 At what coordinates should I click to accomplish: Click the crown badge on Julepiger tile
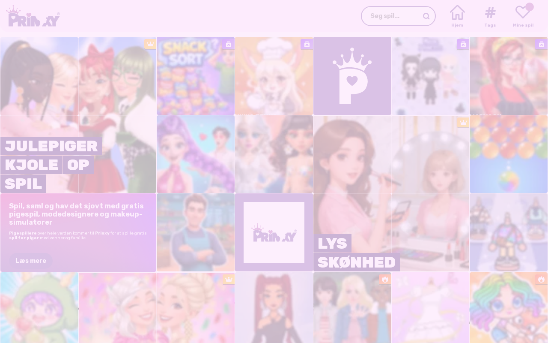tap(150, 44)
